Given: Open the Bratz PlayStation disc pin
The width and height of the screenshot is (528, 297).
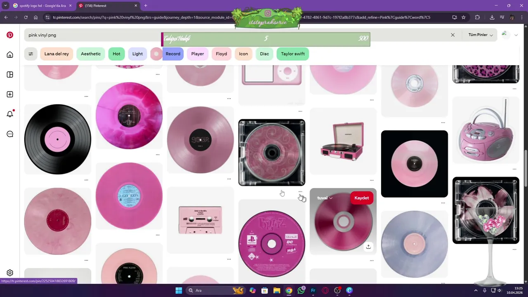Looking at the screenshot, I should [x=272, y=243].
